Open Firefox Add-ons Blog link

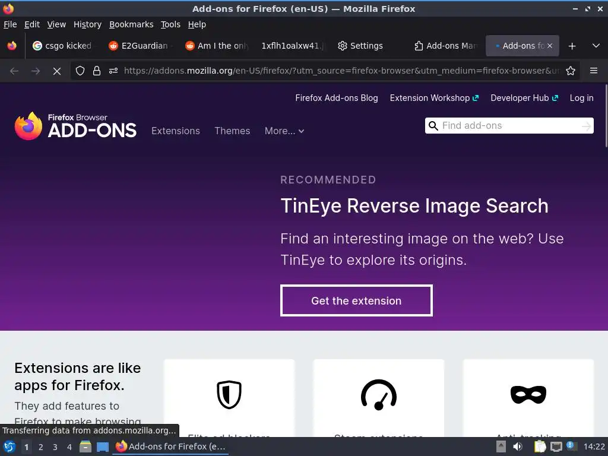point(337,98)
